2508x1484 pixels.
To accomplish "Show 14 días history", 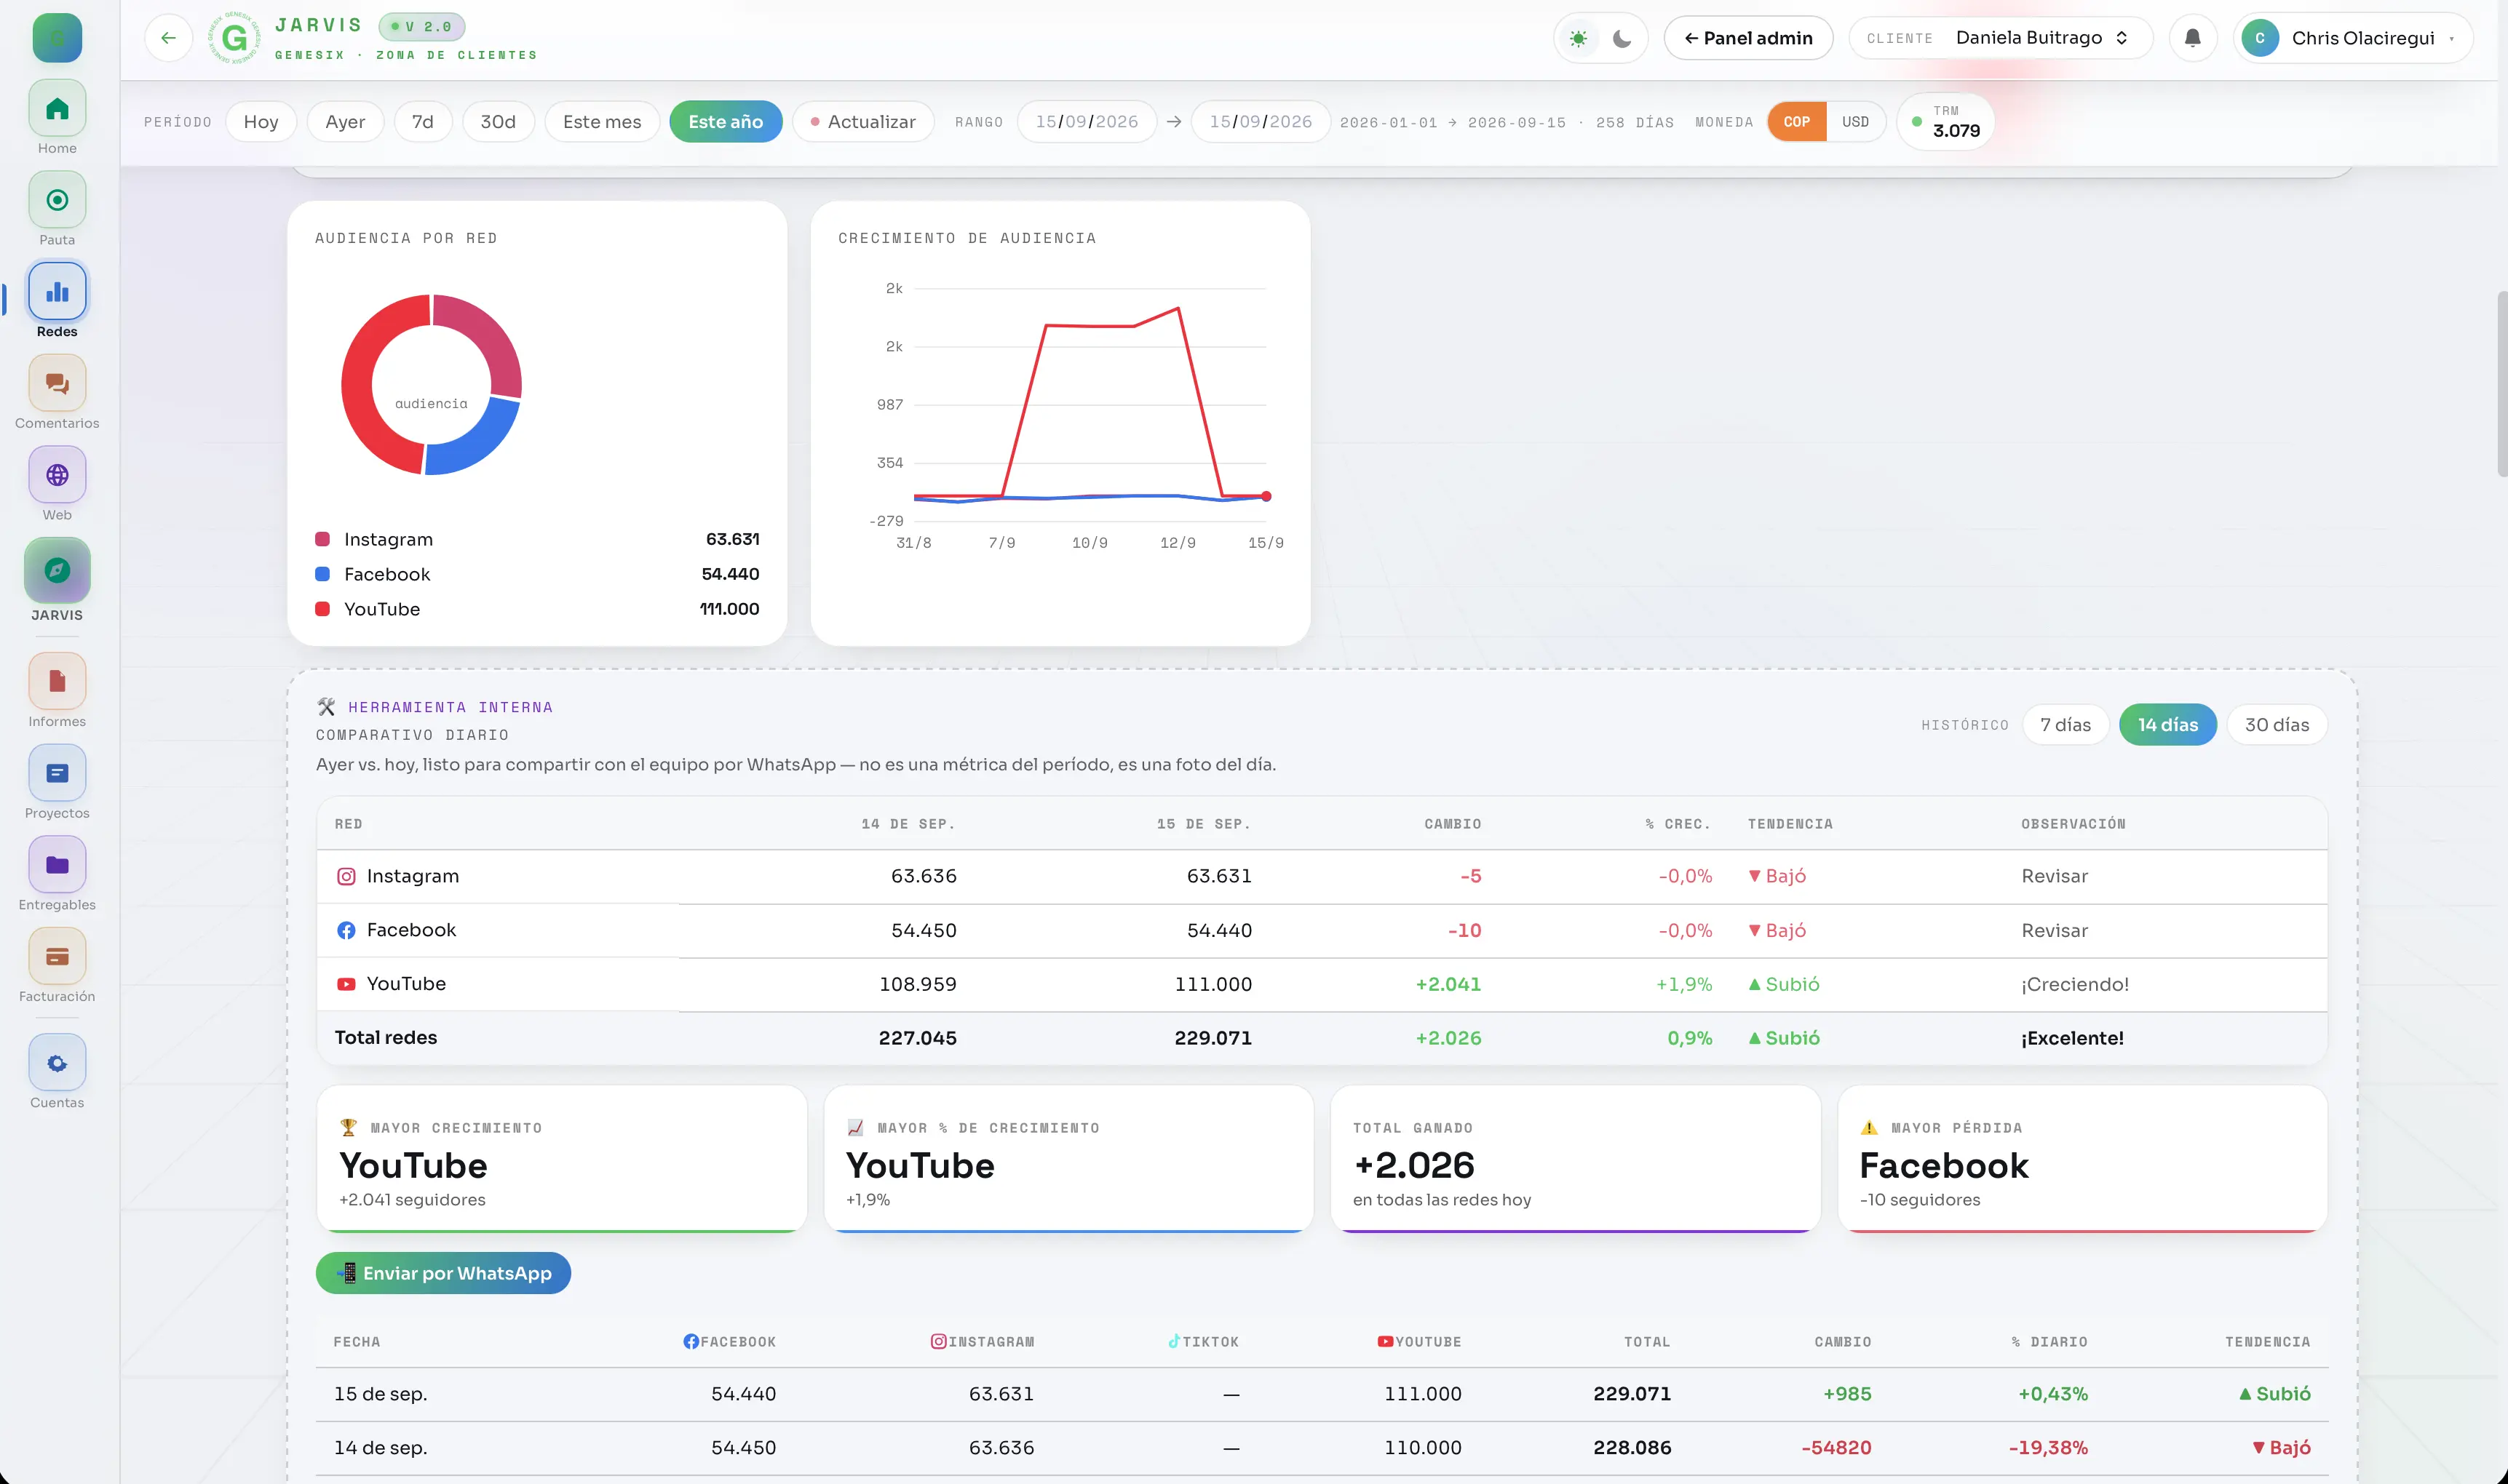I will pos(2168,725).
